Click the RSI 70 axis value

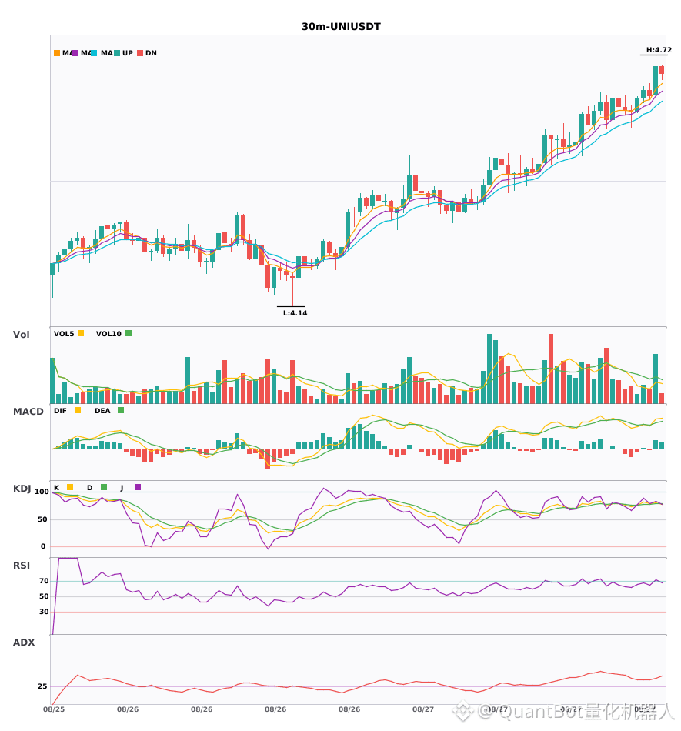[x=44, y=581]
